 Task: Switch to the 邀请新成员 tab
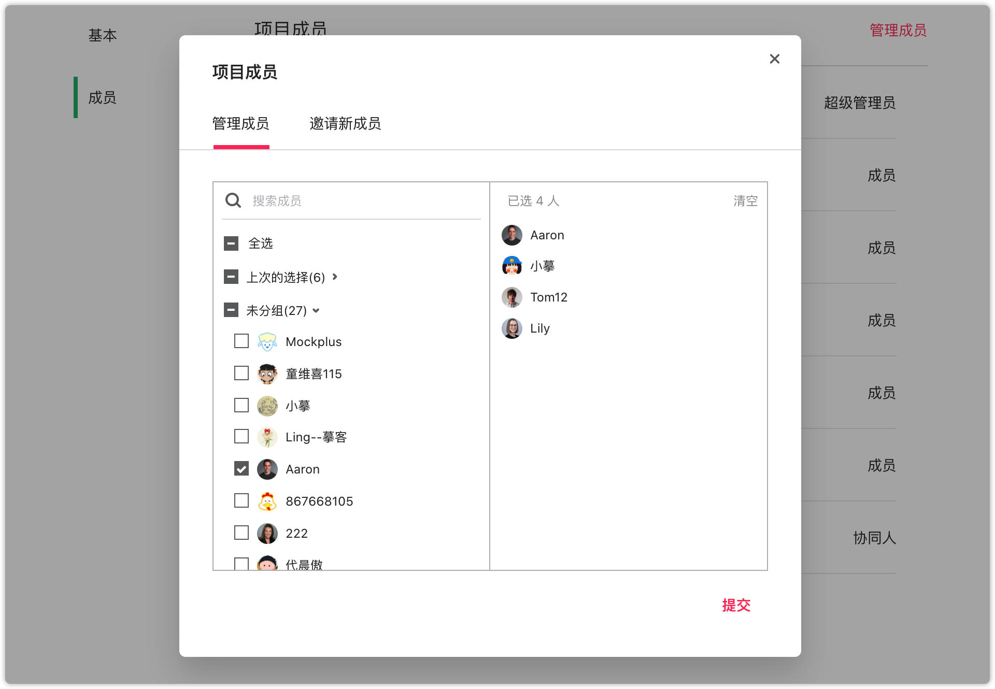(x=345, y=124)
